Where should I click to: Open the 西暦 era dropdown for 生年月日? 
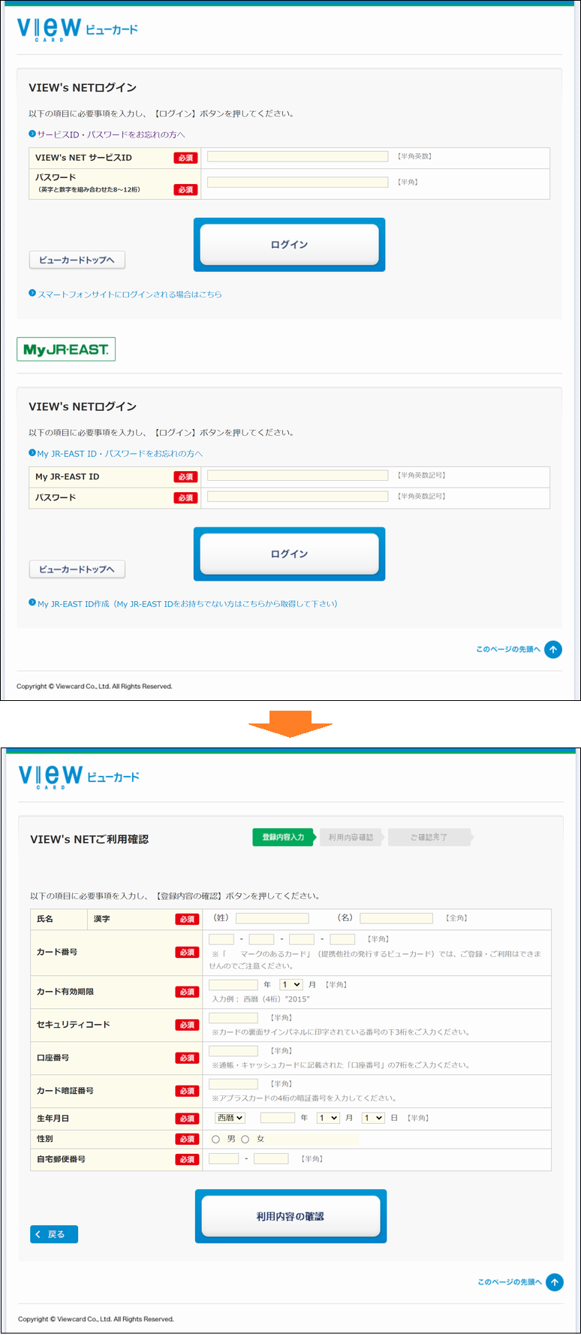pos(230,1118)
